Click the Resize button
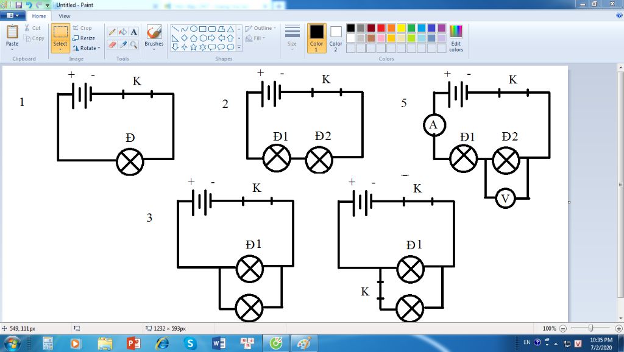The height and width of the screenshot is (352, 624). [84, 38]
